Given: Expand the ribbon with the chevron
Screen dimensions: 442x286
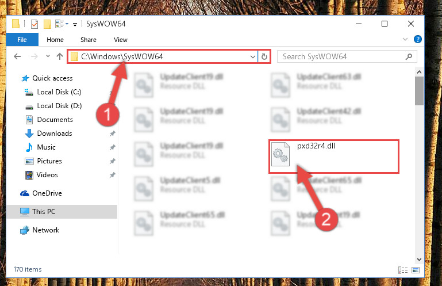Looking at the screenshot, I should [x=405, y=39].
